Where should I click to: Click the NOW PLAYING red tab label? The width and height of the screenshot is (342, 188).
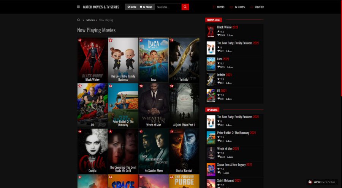pyautogui.click(x=214, y=20)
